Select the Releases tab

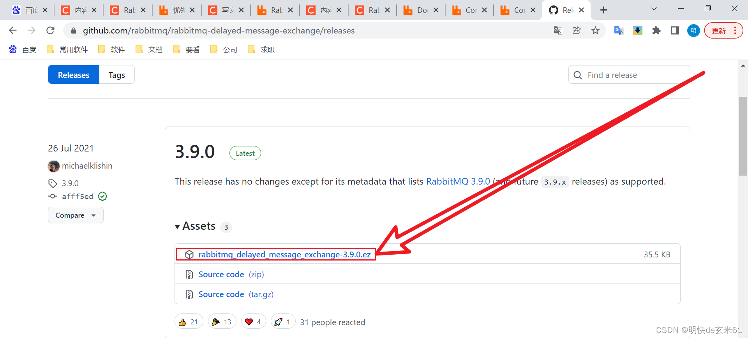(x=74, y=75)
